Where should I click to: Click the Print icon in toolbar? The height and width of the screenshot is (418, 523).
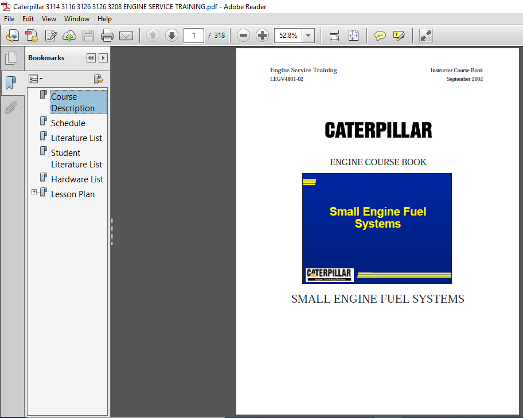[107, 36]
